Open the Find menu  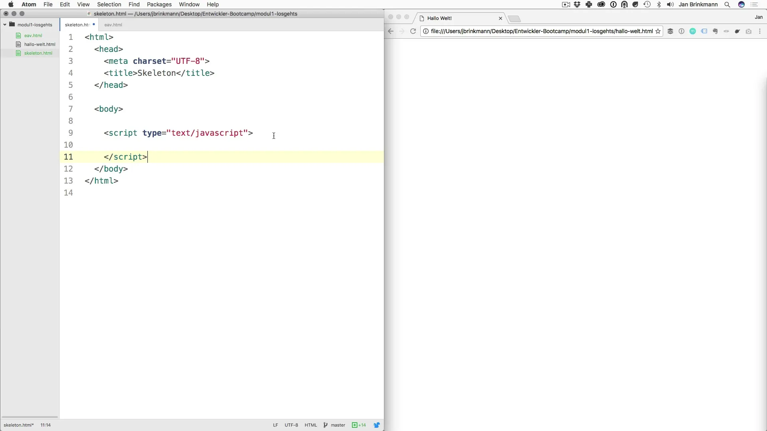pos(134,4)
